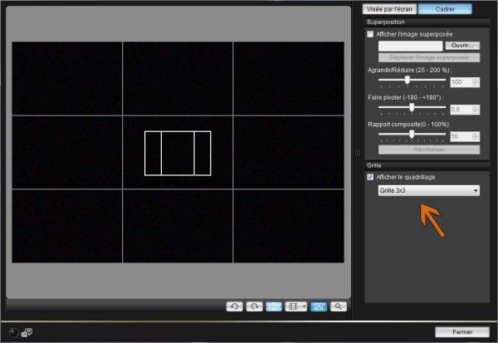The height and width of the screenshot is (343, 498).
Task: Click the Rapport composite value field
Action: 460,135
